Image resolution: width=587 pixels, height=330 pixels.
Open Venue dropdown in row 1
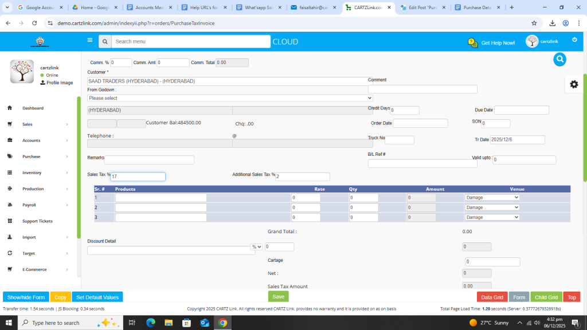(x=492, y=198)
